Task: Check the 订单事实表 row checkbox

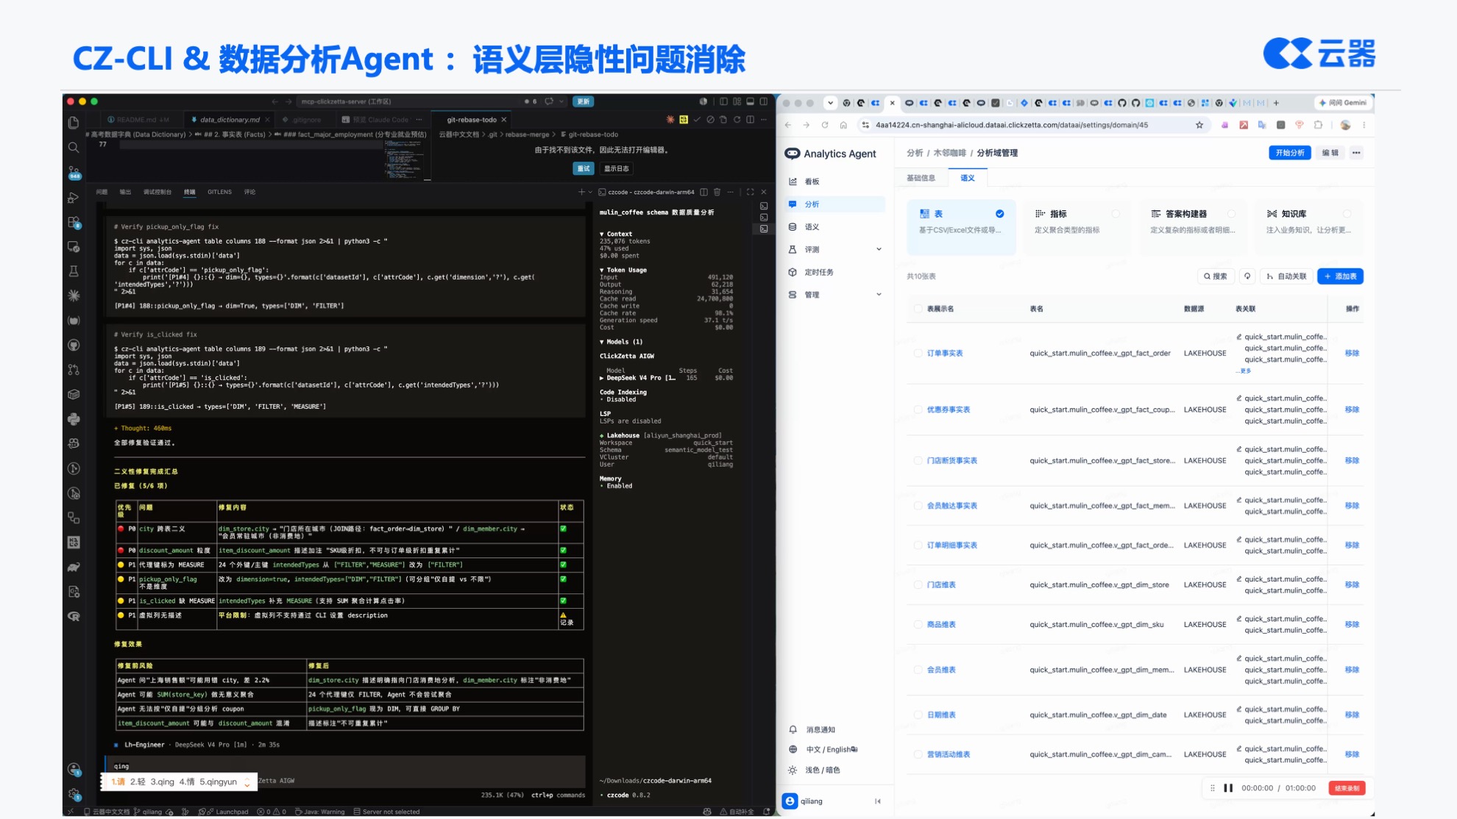Action: point(918,354)
